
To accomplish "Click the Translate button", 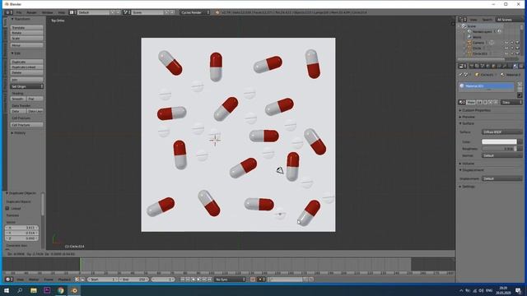I will click(x=27, y=27).
